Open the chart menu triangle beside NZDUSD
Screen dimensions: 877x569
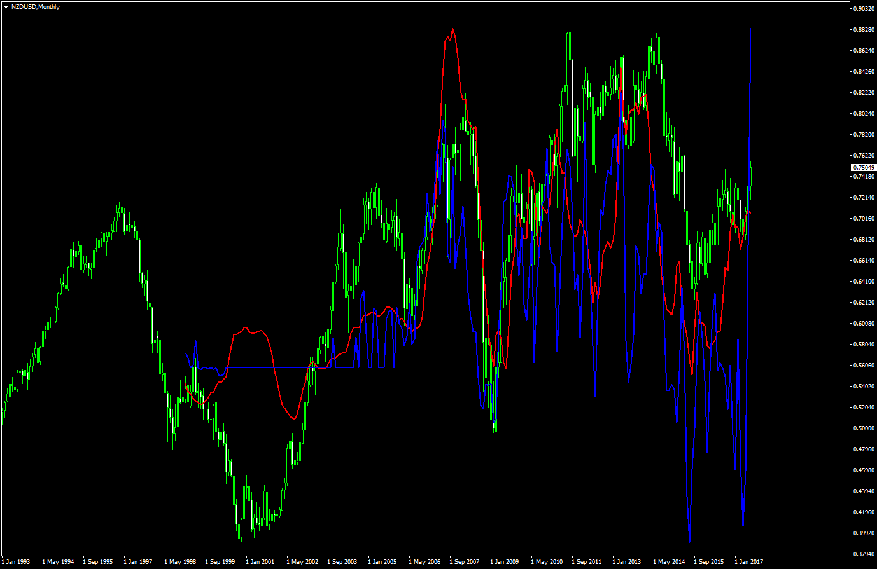pos(6,7)
